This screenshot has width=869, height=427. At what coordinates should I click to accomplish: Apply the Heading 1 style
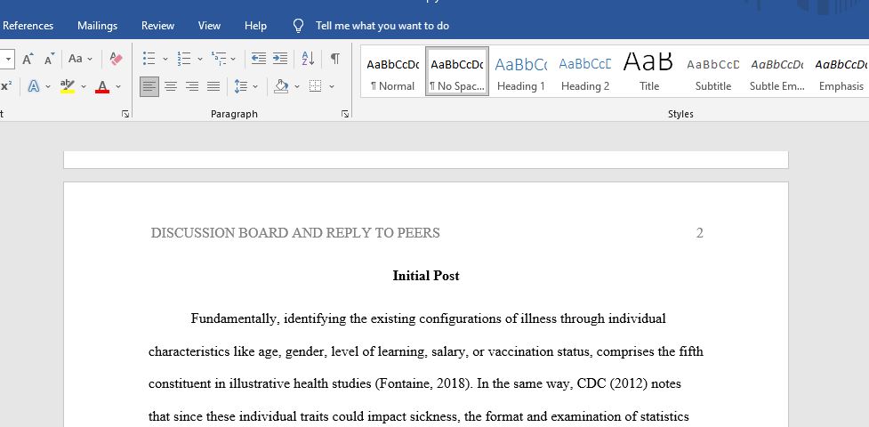pyautogui.click(x=521, y=73)
